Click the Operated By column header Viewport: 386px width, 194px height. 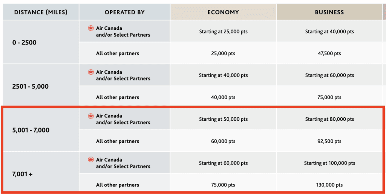tap(124, 12)
